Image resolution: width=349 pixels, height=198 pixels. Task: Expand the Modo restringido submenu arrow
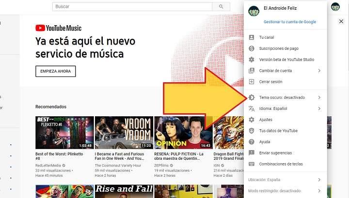pos(319,191)
